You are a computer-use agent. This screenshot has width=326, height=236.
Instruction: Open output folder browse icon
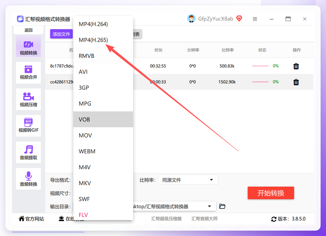[222, 206]
